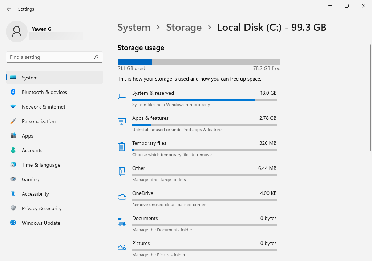The image size is (372, 261).
Task: Open Gaming settings
Action: [x=54, y=179]
